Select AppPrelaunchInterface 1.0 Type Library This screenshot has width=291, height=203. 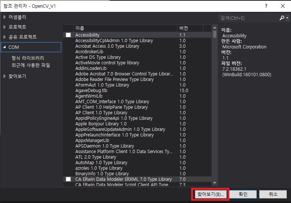coord(137,135)
